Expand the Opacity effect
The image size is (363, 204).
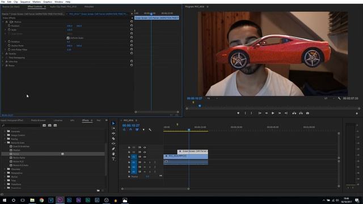(3, 54)
